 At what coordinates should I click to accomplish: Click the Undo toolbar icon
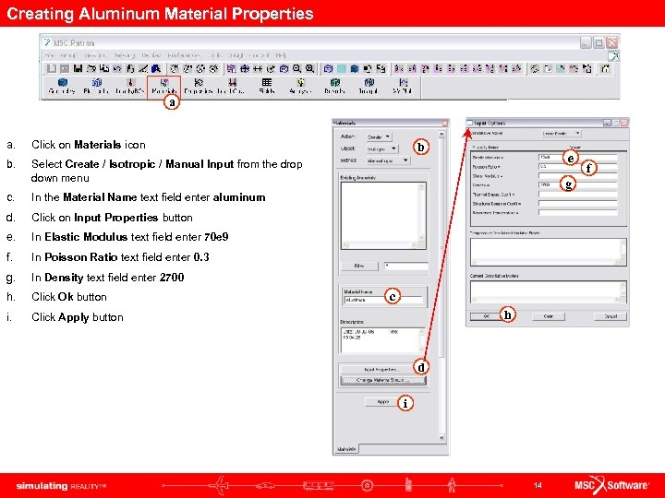pyautogui.click(x=117, y=68)
